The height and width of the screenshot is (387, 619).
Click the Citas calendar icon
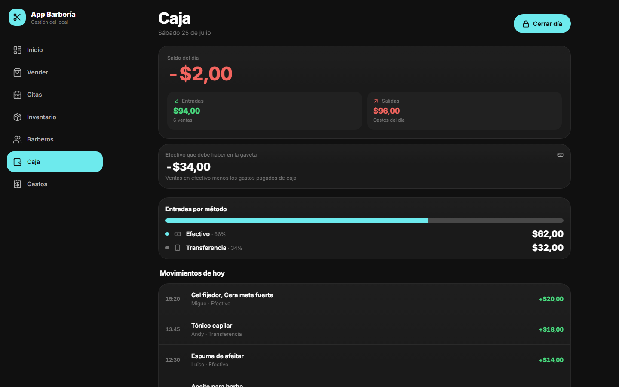[17, 95]
